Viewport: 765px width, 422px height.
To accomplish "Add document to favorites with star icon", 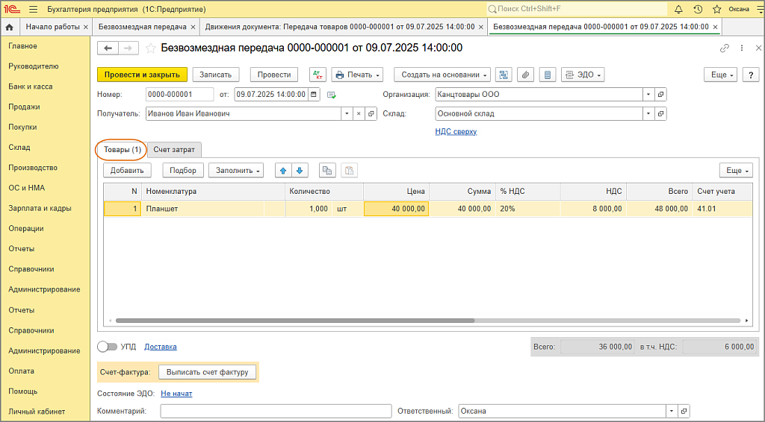I will point(151,48).
